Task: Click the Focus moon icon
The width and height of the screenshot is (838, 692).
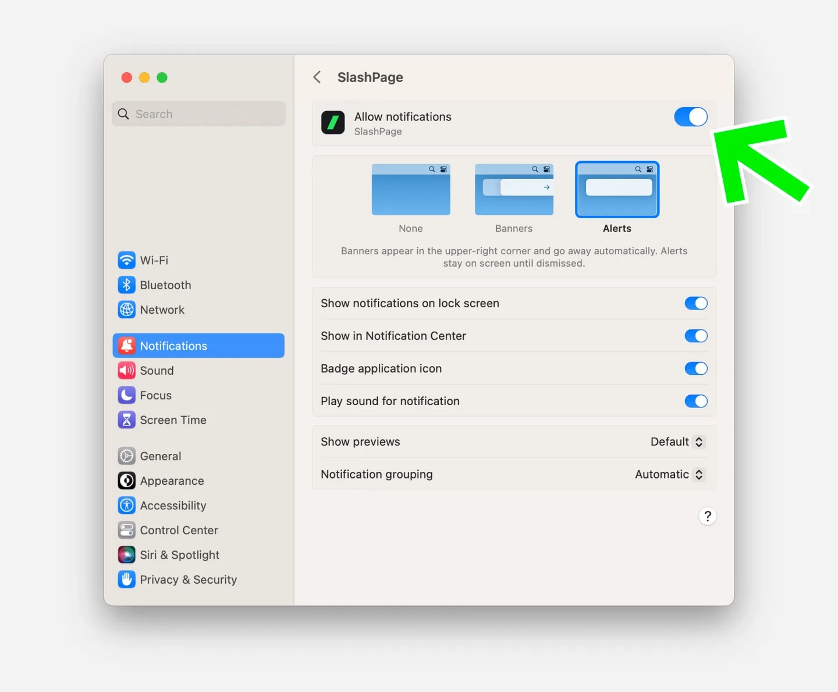Action: click(126, 395)
